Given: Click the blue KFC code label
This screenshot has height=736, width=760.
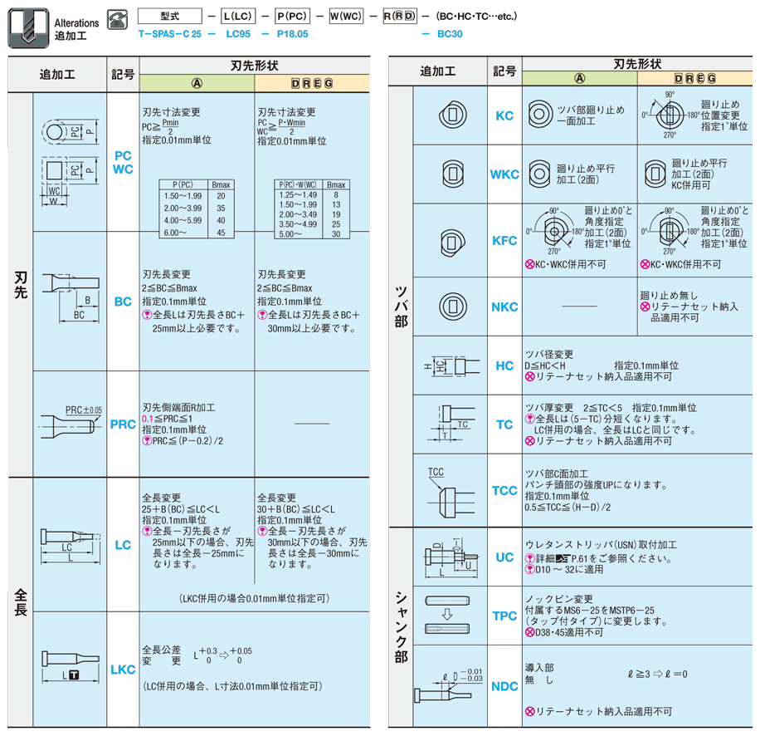Looking at the screenshot, I should [504, 241].
